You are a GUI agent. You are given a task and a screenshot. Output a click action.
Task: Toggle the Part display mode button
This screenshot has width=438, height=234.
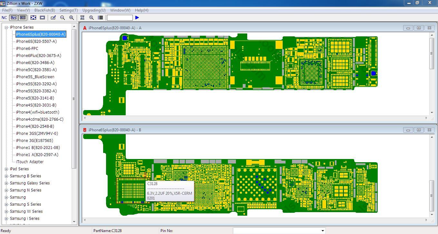pos(14,18)
